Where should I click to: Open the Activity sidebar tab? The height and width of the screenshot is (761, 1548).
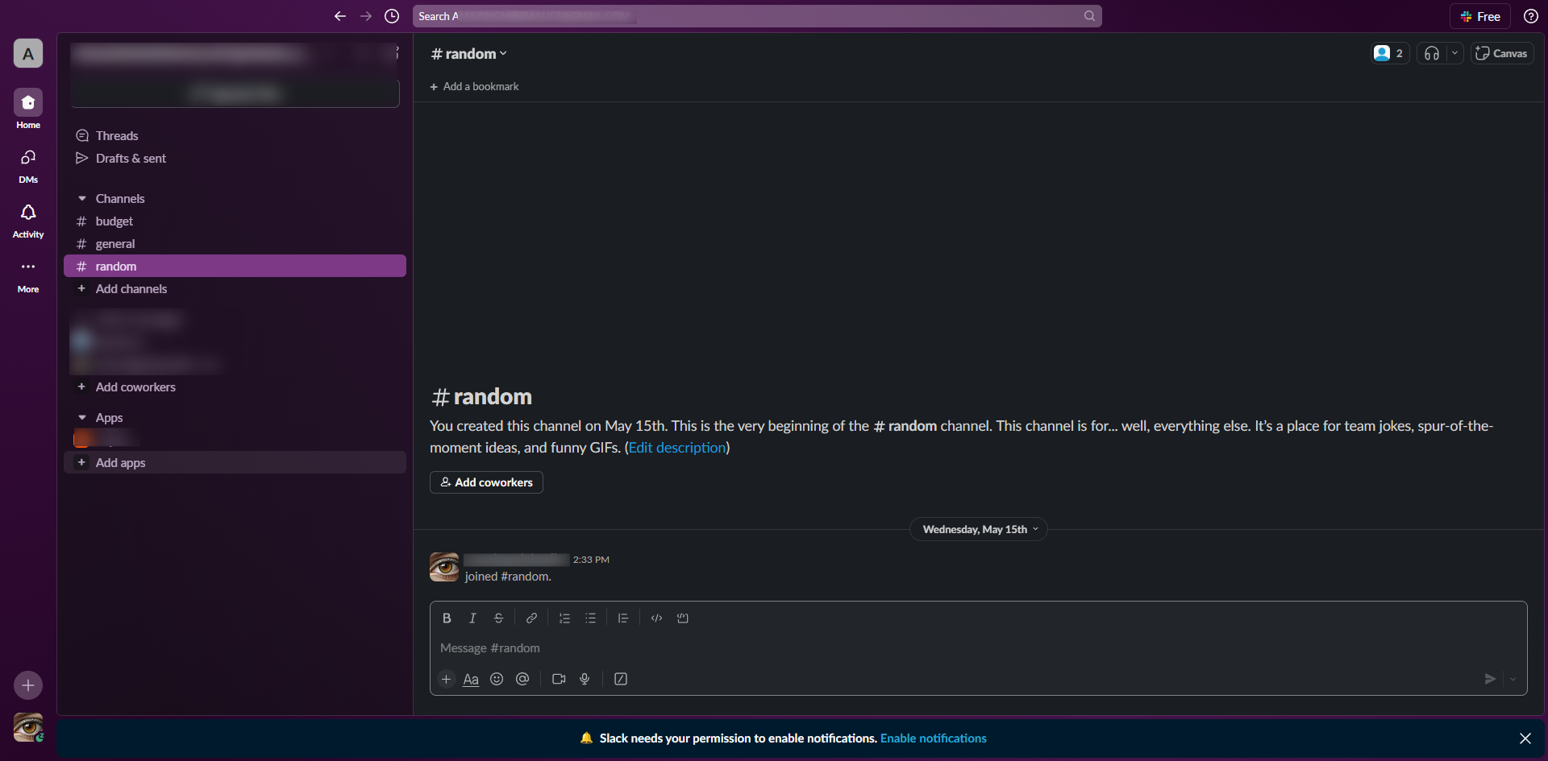coord(28,220)
